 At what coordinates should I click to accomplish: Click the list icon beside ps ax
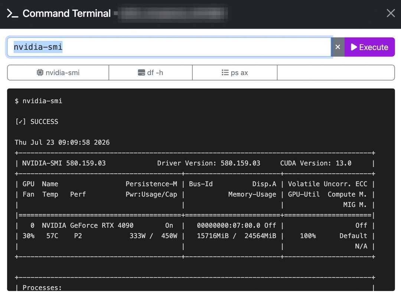coord(225,73)
